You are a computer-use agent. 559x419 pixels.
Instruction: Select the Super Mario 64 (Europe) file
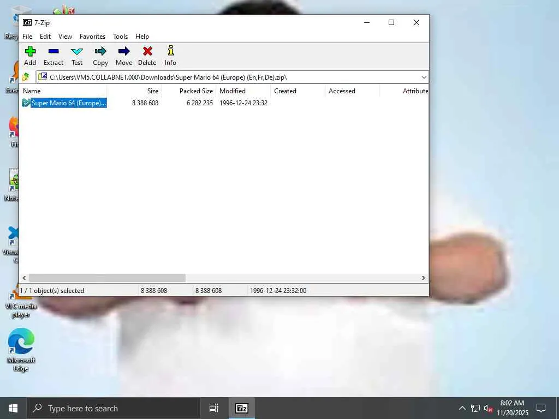pyautogui.click(x=64, y=103)
